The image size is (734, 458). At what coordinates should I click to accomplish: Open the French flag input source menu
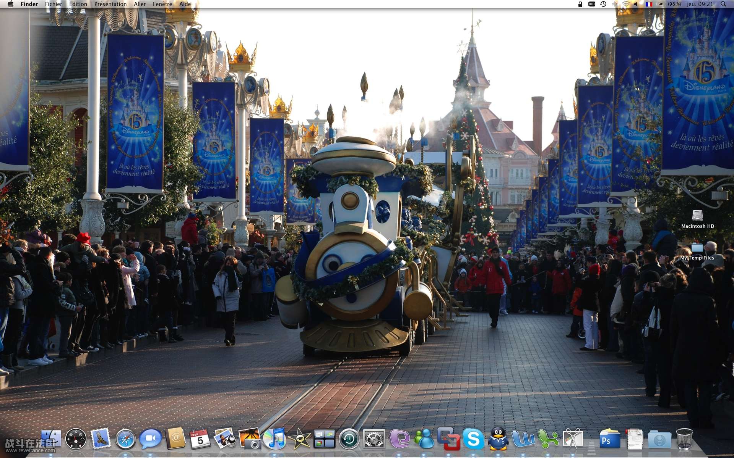pos(649,4)
